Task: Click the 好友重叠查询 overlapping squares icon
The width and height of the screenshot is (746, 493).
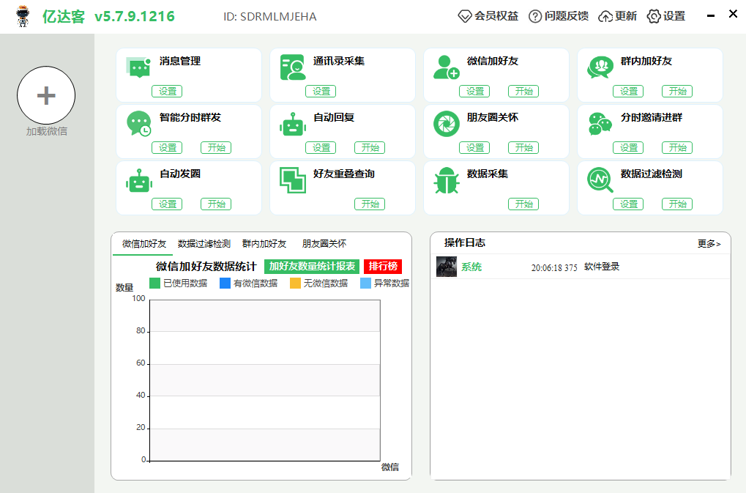Action: pyautogui.click(x=292, y=180)
